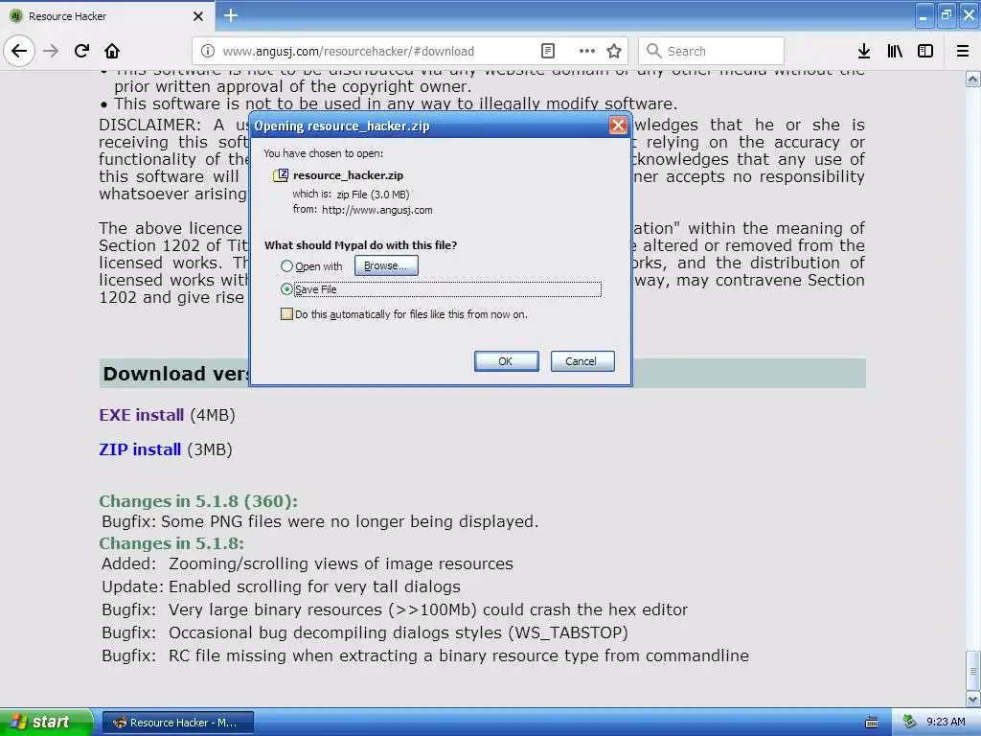Bookmark this page with the star icon
The image size is (981, 736).
coord(614,51)
